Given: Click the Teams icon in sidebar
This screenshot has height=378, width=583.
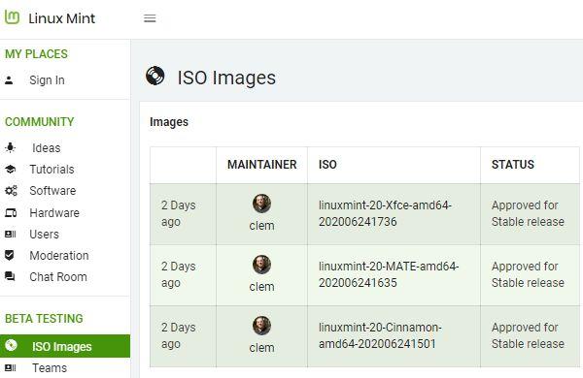Looking at the screenshot, I should 11,367.
